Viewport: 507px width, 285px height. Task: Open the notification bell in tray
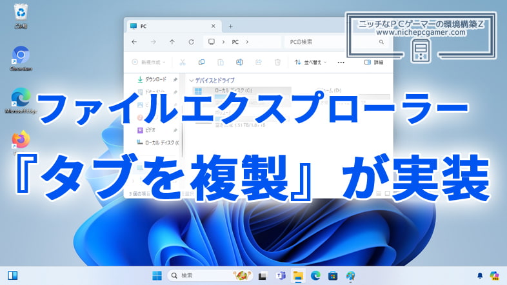pyautogui.click(x=480, y=275)
